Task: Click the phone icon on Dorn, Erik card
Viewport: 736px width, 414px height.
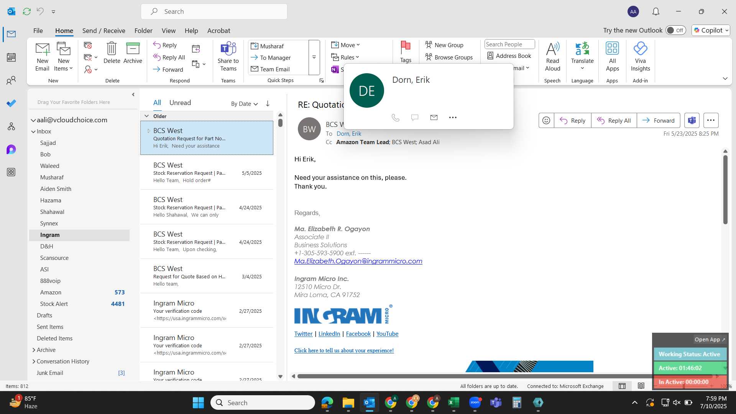Action: tap(395, 118)
